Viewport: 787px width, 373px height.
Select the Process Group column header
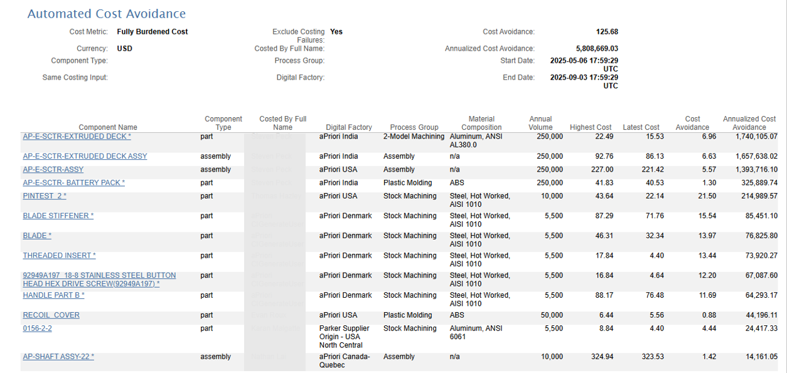[414, 127]
